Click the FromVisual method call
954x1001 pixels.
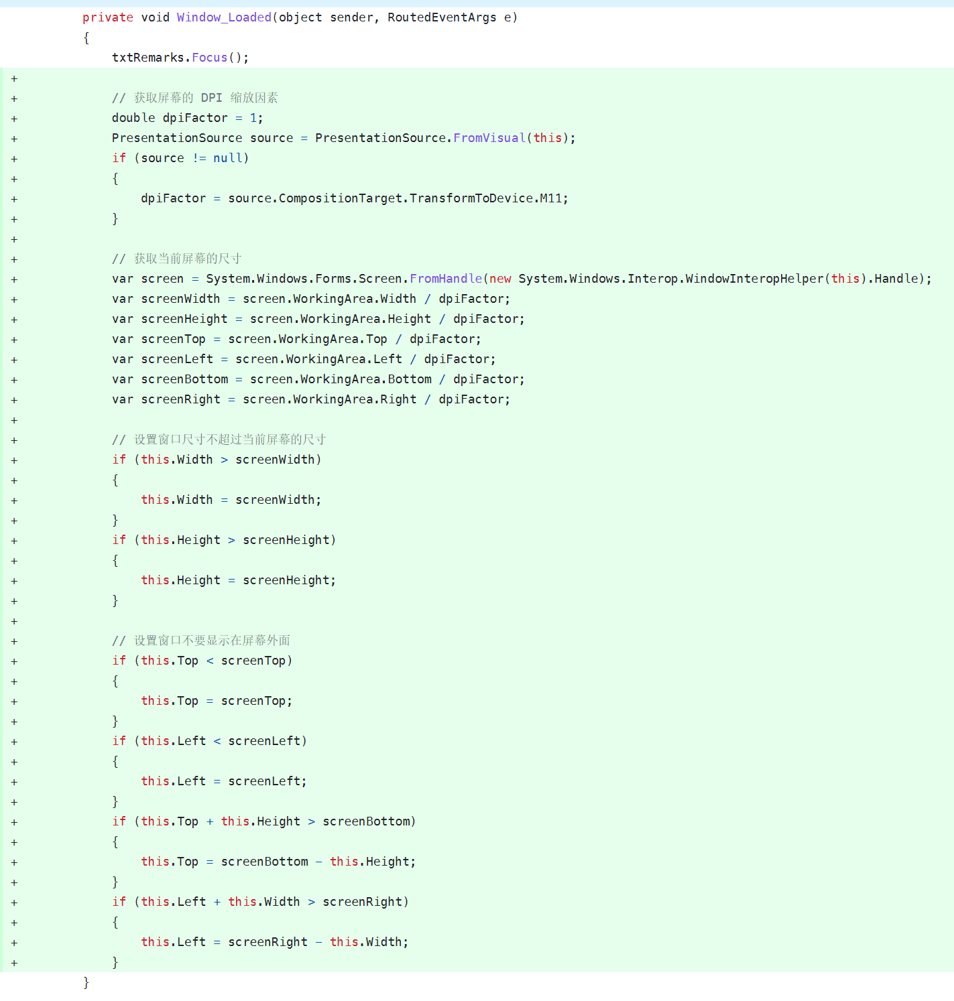click(x=489, y=138)
